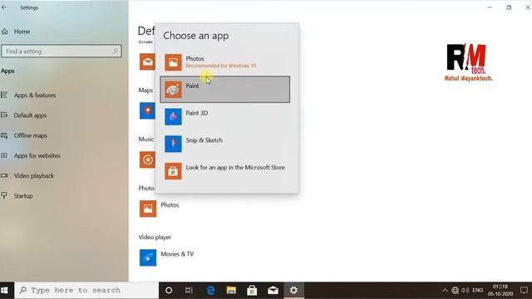Open network globe icon in tray
532x299 pixels.
click(455, 290)
